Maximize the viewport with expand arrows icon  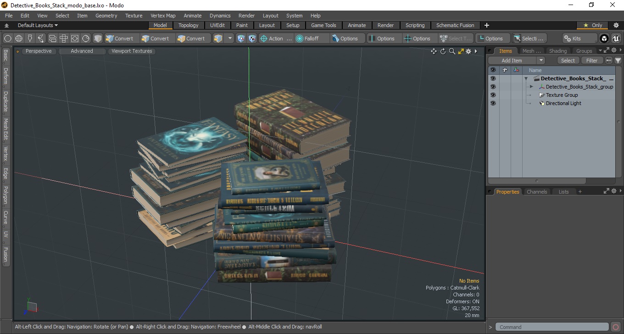click(461, 51)
